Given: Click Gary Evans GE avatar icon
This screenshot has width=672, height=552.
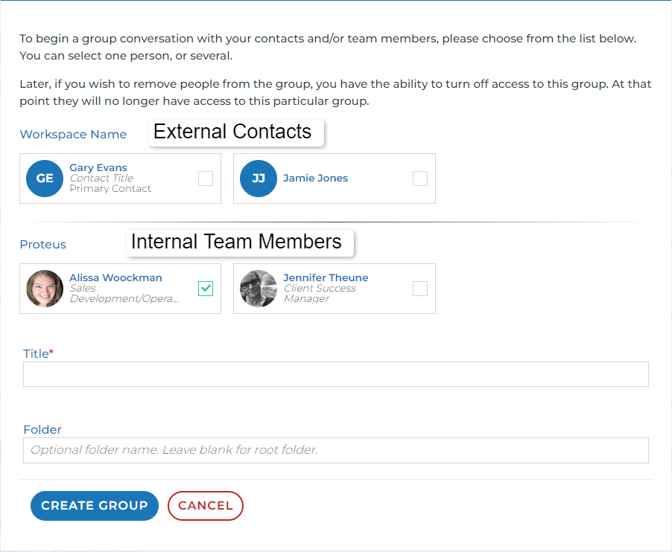Looking at the screenshot, I should [45, 179].
